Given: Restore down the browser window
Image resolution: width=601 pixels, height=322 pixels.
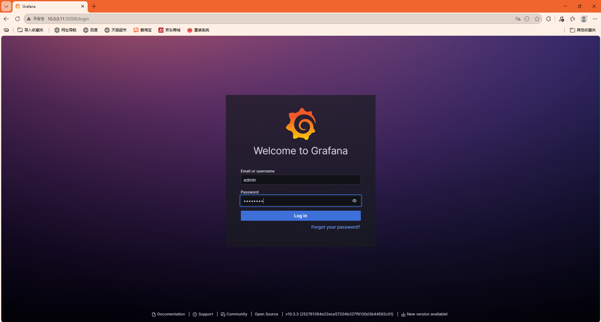Looking at the screenshot, I should (580, 6).
